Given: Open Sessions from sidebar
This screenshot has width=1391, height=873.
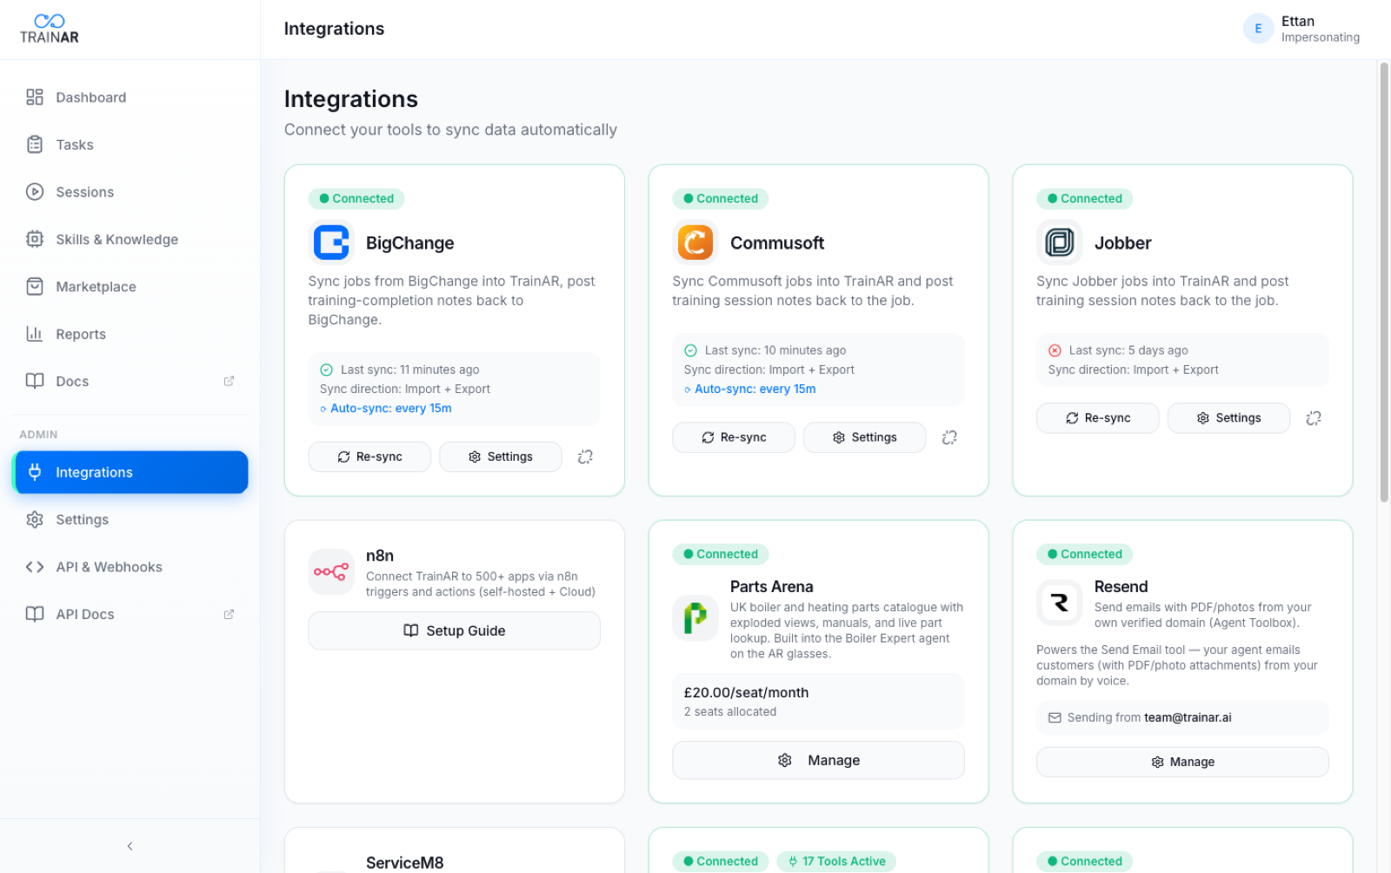Looking at the screenshot, I should point(129,192).
